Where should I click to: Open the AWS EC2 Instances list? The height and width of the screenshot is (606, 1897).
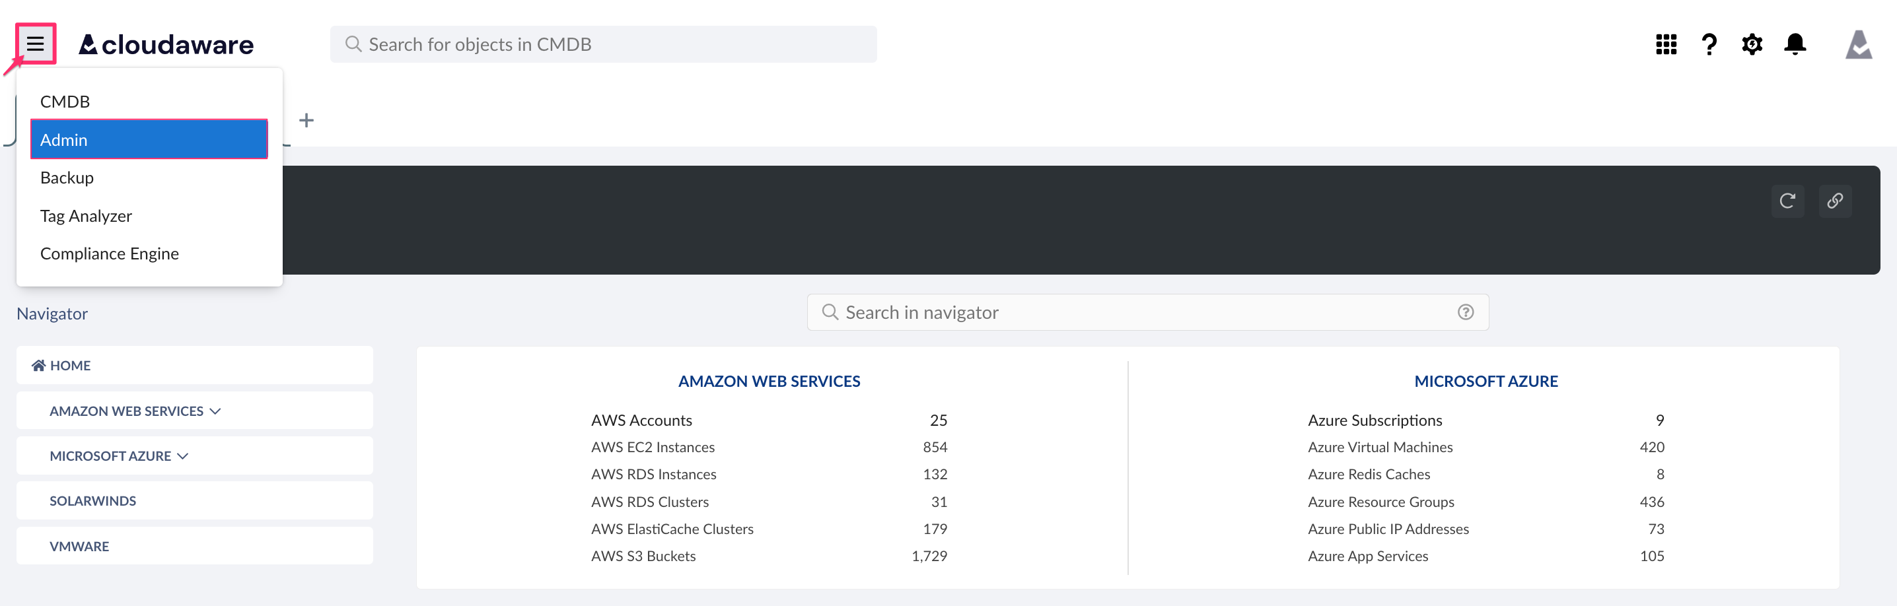pos(653,446)
